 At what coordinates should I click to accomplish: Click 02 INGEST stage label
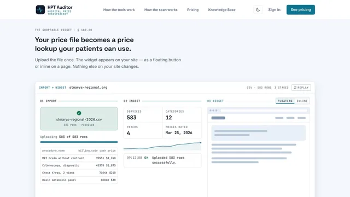[132, 101]
